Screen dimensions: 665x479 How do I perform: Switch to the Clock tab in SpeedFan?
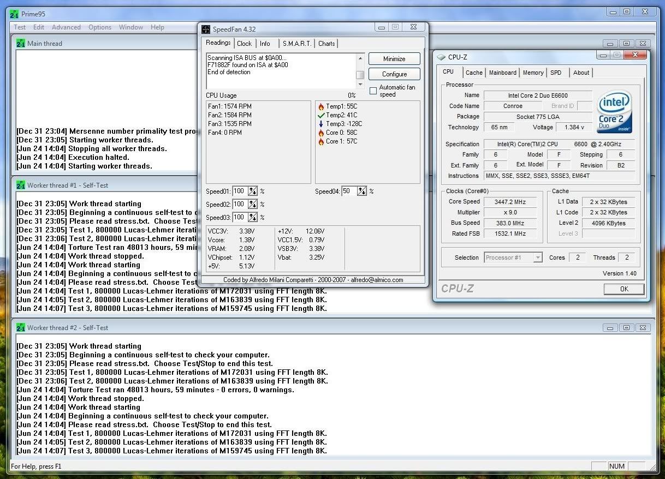tap(244, 44)
